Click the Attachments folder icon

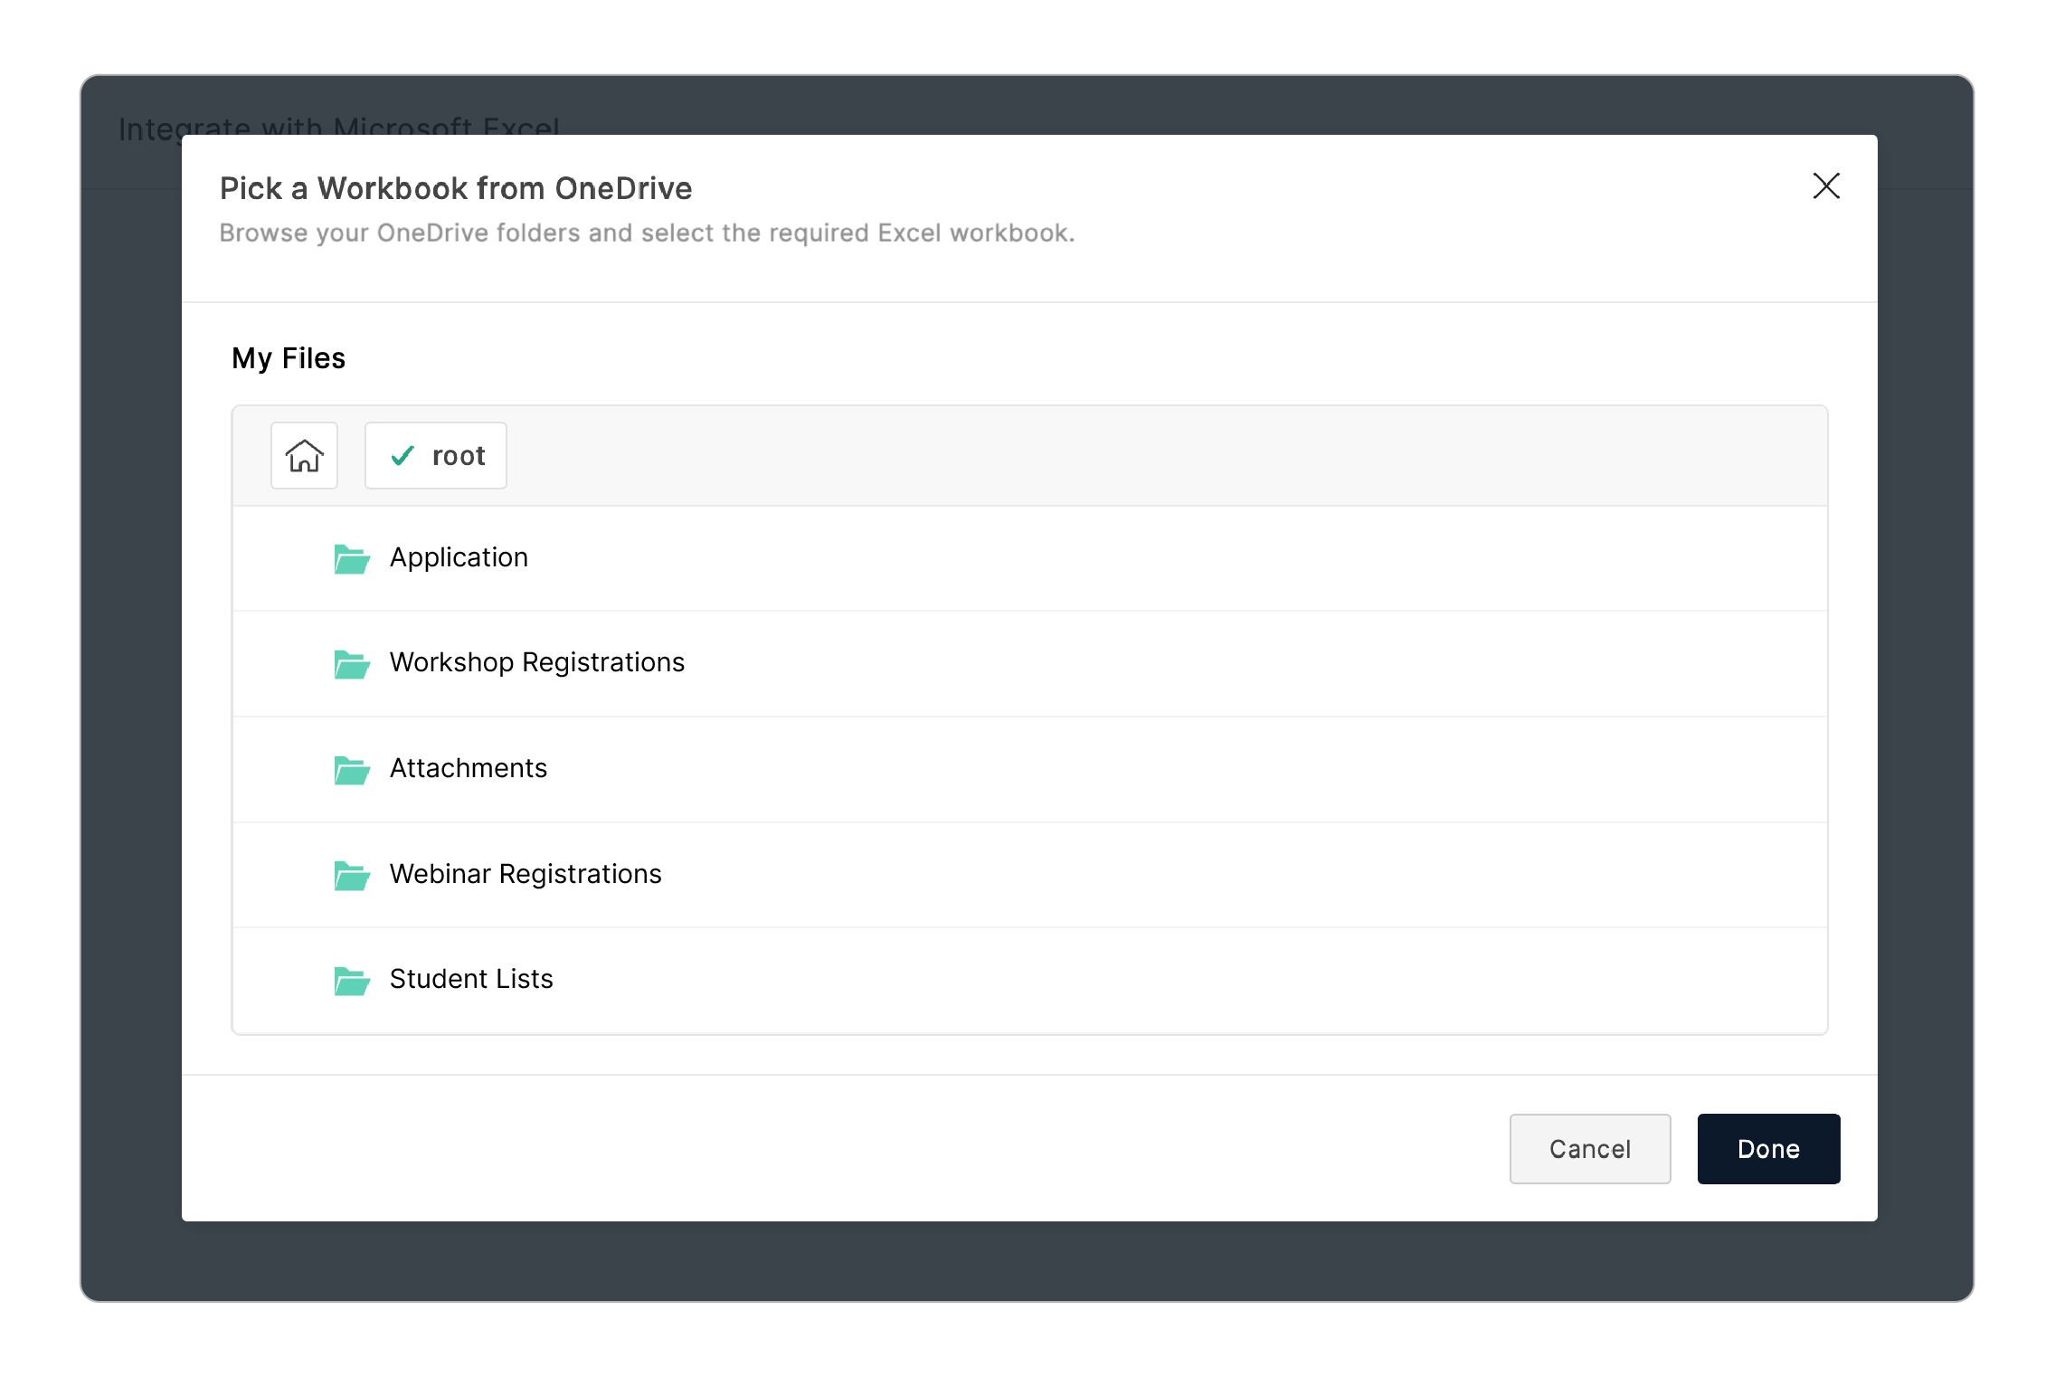tap(352, 770)
